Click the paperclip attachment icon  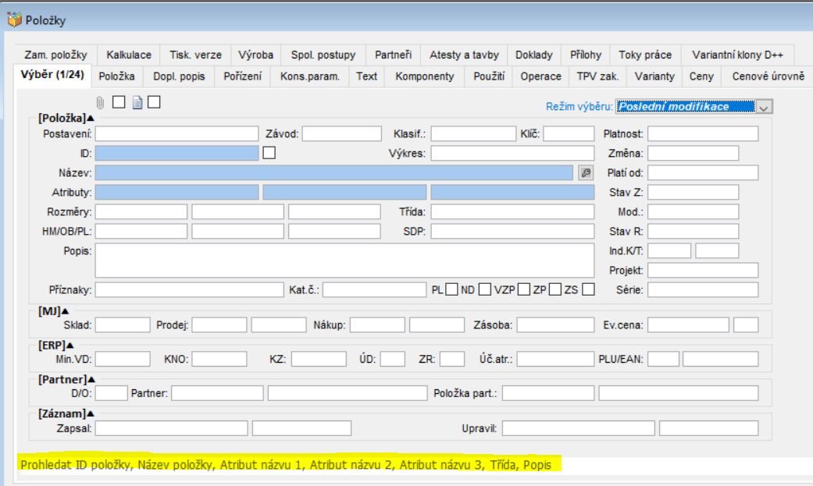pyautogui.click(x=100, y=102)
